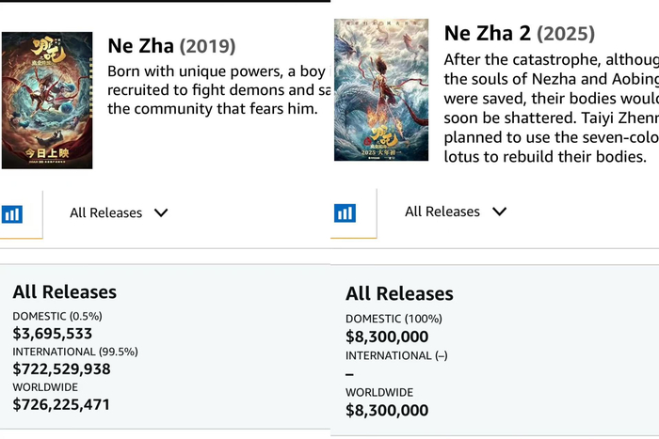Image resolution: width=659 pixels, height=439 pixels.
Task: Click the $726,225,471 worldwide total
Action: pyautogui.click(x=61, y=405)
